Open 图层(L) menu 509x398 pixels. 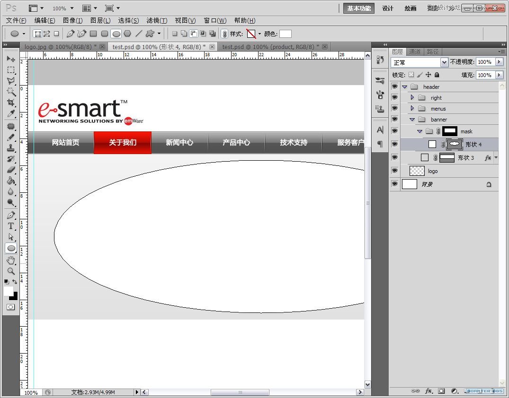point(100,20)
